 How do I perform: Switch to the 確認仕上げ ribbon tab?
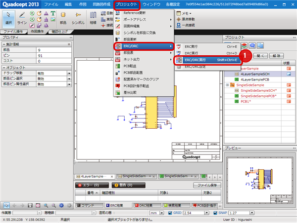click(60, 32)
